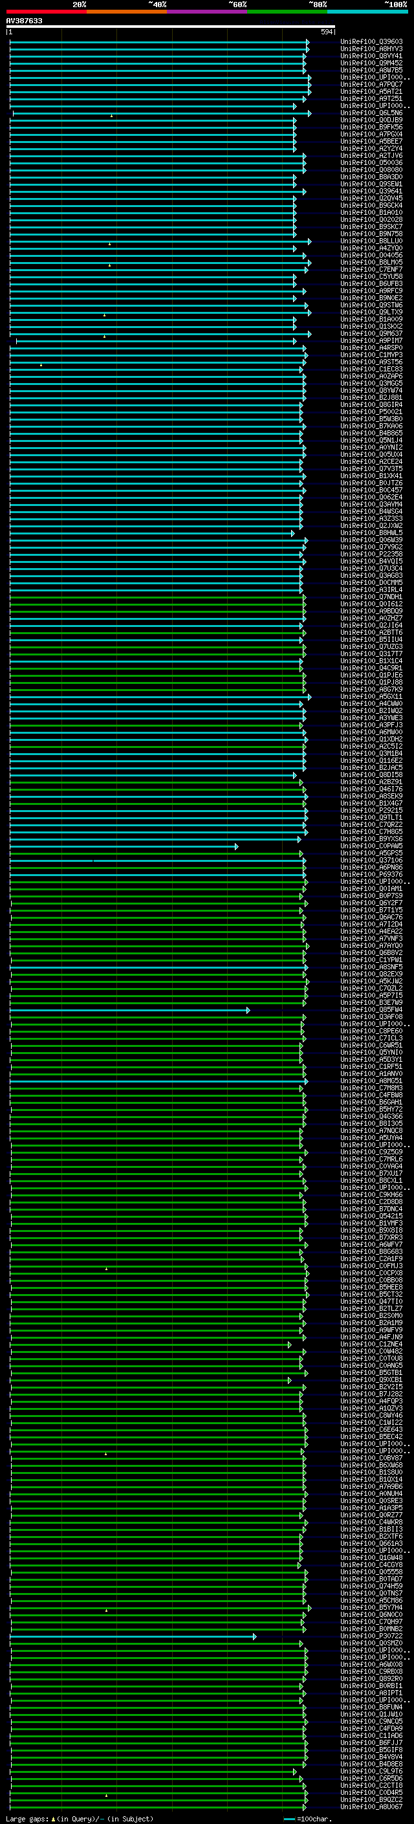Select label UniRef100_B9QZC2
The width and height of the screenshot is (414, 1824).
pos(371,1799)
